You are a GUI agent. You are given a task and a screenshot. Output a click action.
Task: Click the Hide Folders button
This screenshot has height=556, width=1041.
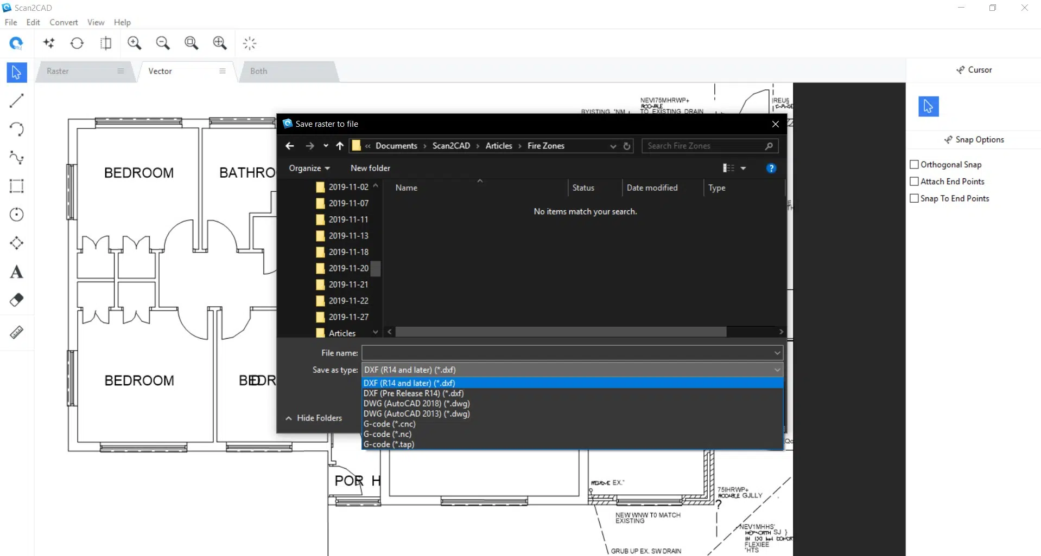[x=319, y=418]
